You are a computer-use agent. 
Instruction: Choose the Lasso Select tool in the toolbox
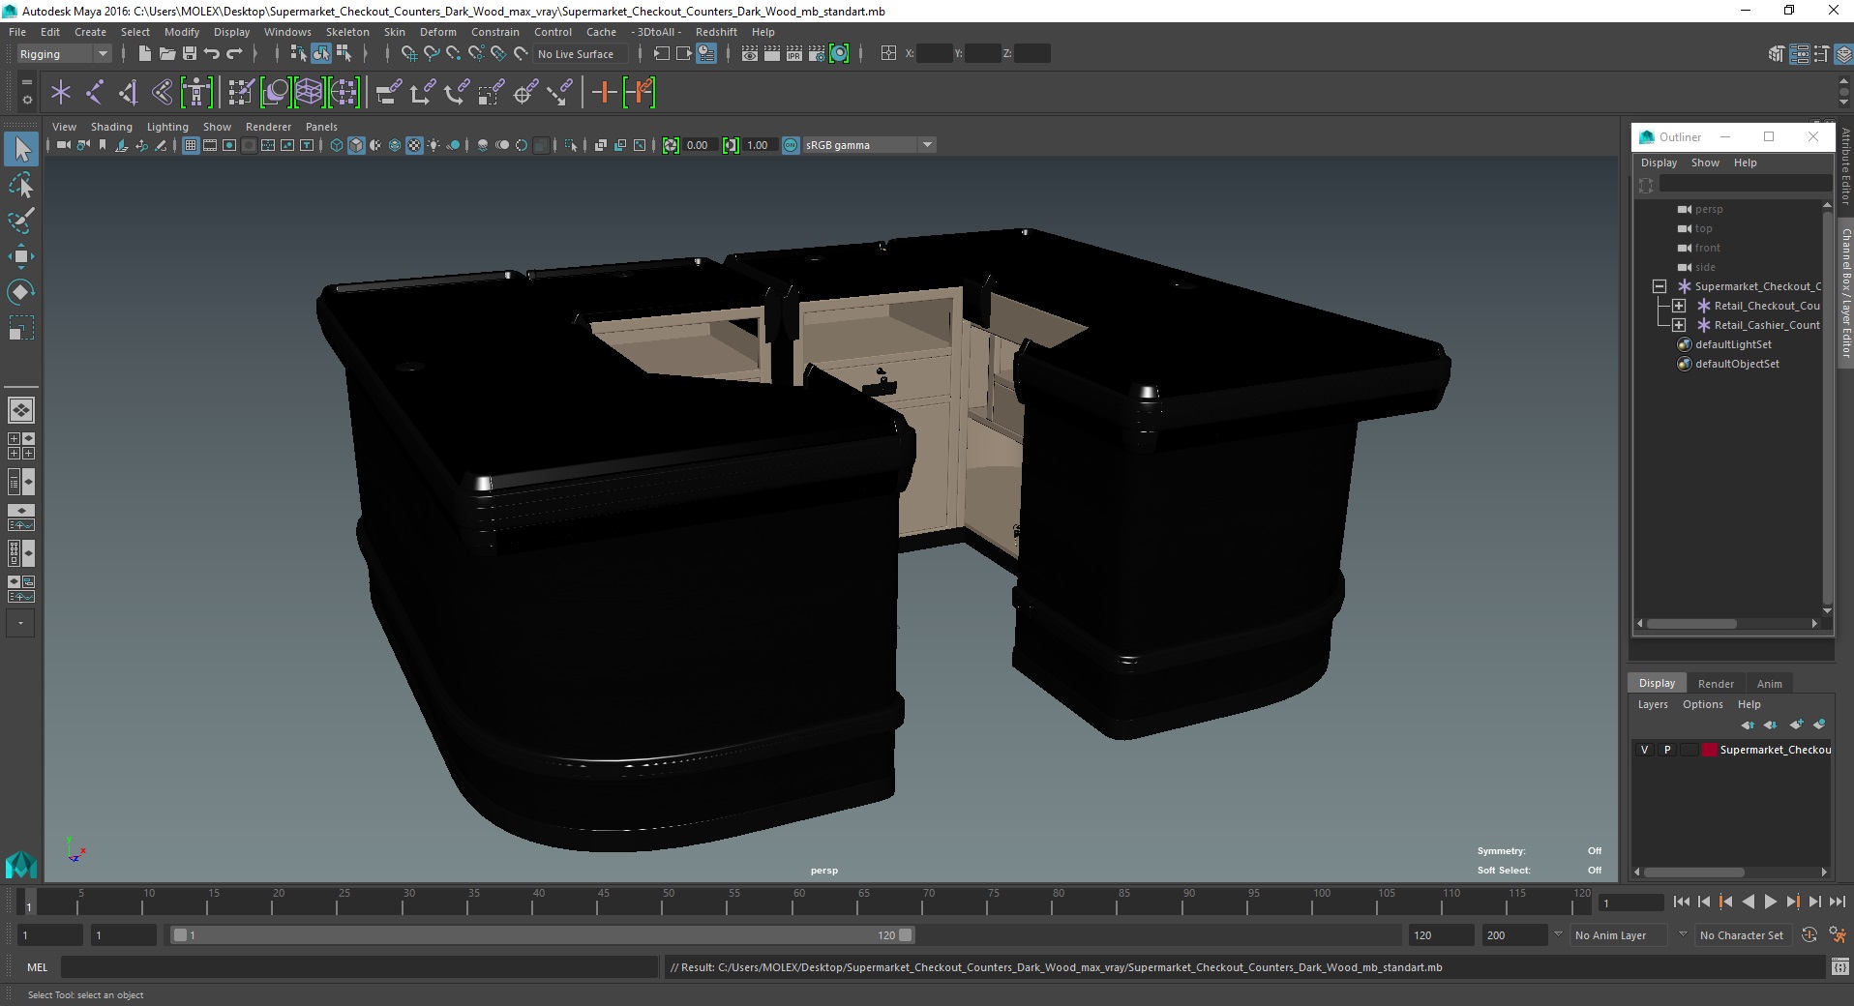[x=21, y=185]
